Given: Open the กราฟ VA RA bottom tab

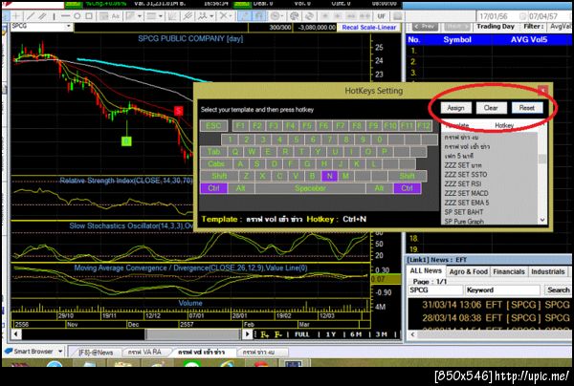Looking at the screenshot, I should click(145, 352).
